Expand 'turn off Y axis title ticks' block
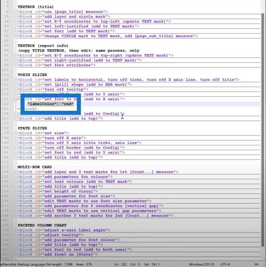 pyautogui.click(x=16, y=143)
